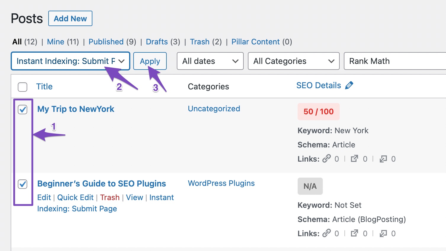This screenshot has width=446, height=251.
Task: Click the incoming links icon for My Trip to NewYork
Action: pyautogui.click(x=382, y=159)
